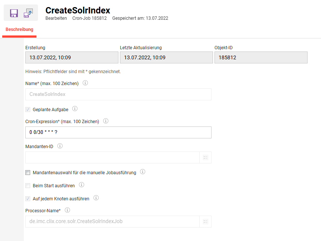Enable Mandantenauswahl für die manuelle Jobausführung checkbox
321x241 pixels.
pyautogui.click(x=28, y=172)
